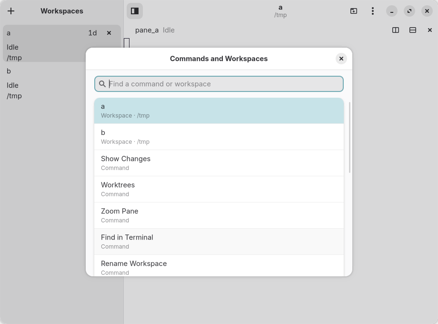Focus the Find a command or workspace field
438x324 pixels.
tap(219, 84)
